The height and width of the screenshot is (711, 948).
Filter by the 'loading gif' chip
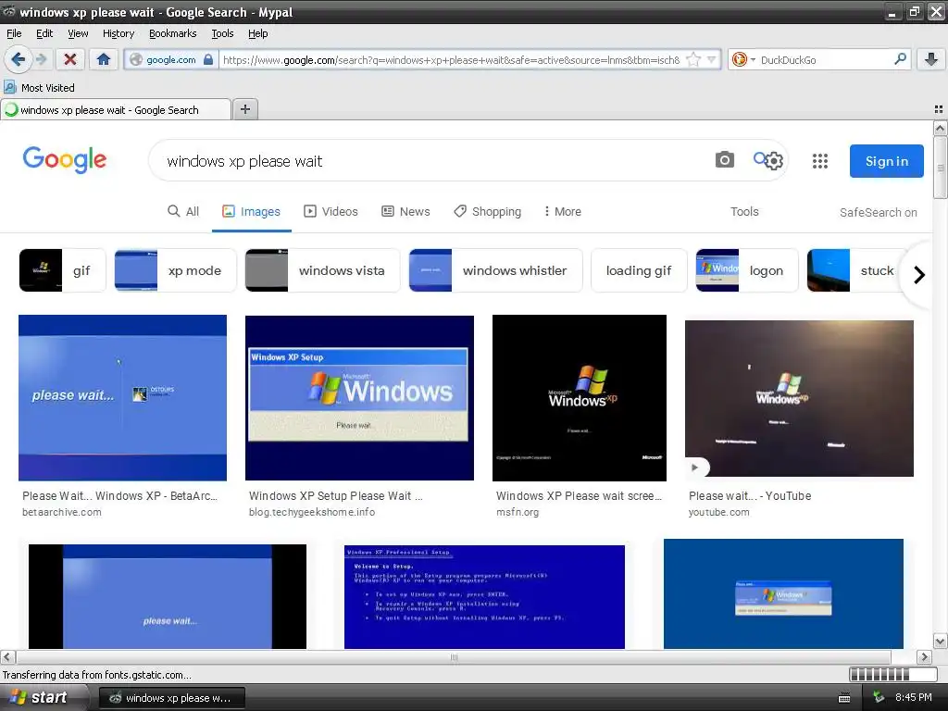(639, 270)
